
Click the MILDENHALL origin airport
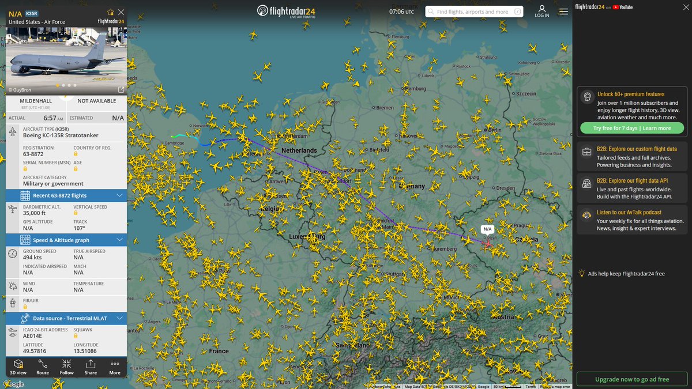[36, 100]
